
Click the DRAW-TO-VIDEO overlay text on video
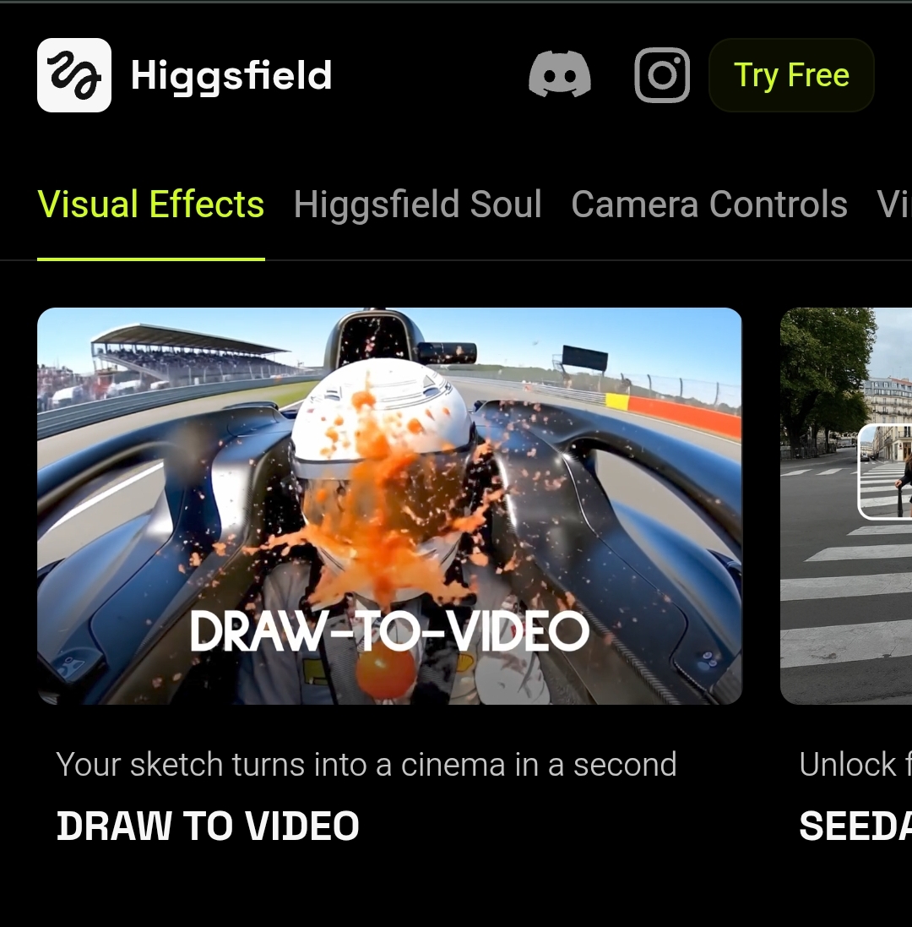[x=389, y=630]
